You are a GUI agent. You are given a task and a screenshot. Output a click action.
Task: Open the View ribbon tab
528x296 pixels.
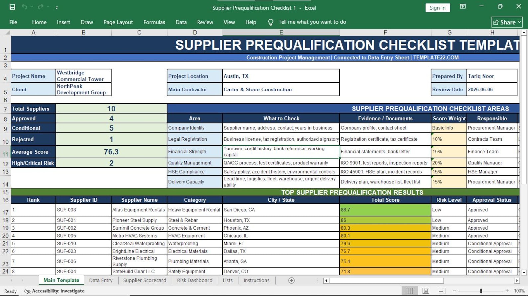229,22
